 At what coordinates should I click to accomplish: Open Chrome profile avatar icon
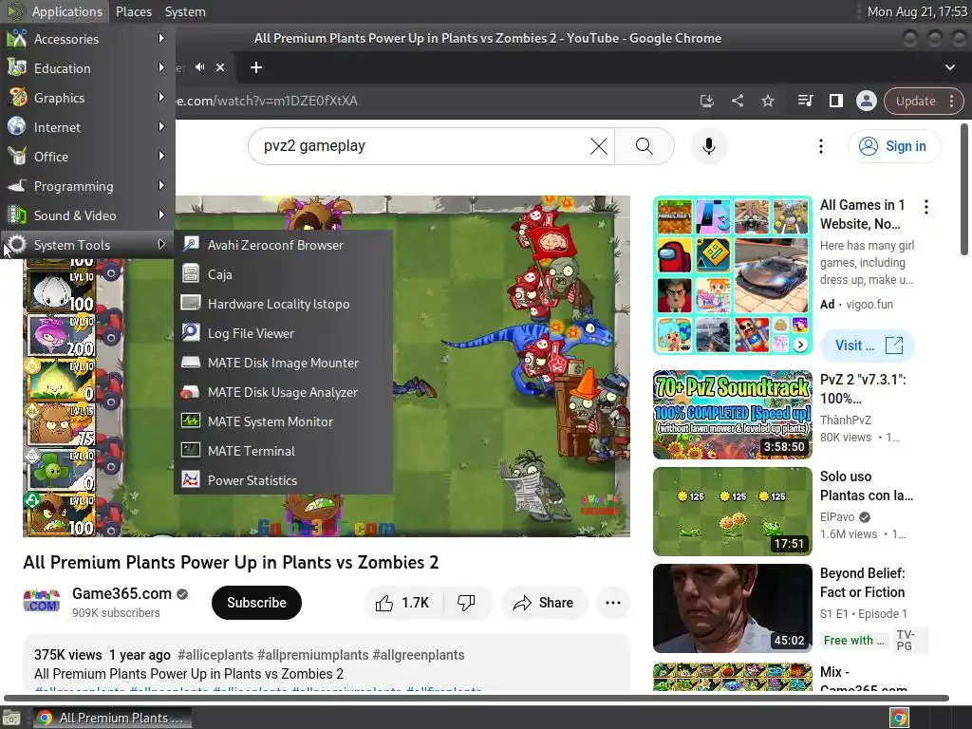coord(866,101)
